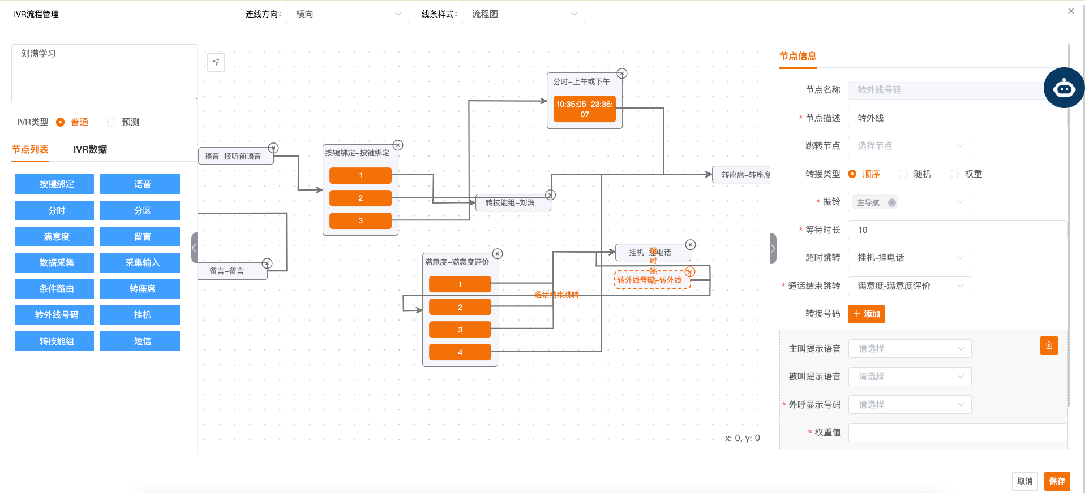Click the 添加 transfer number button

click(x=866, y=314)
